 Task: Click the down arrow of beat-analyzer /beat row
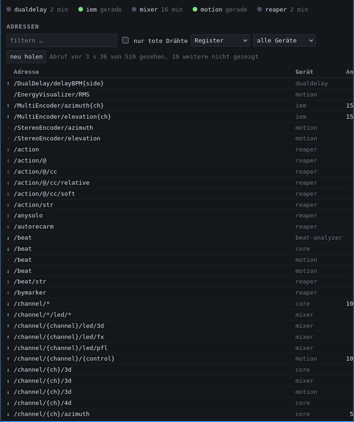(x=8, y=238)
